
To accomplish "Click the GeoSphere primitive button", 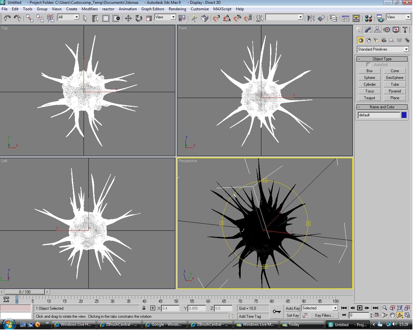I will [x=395, y=78].
